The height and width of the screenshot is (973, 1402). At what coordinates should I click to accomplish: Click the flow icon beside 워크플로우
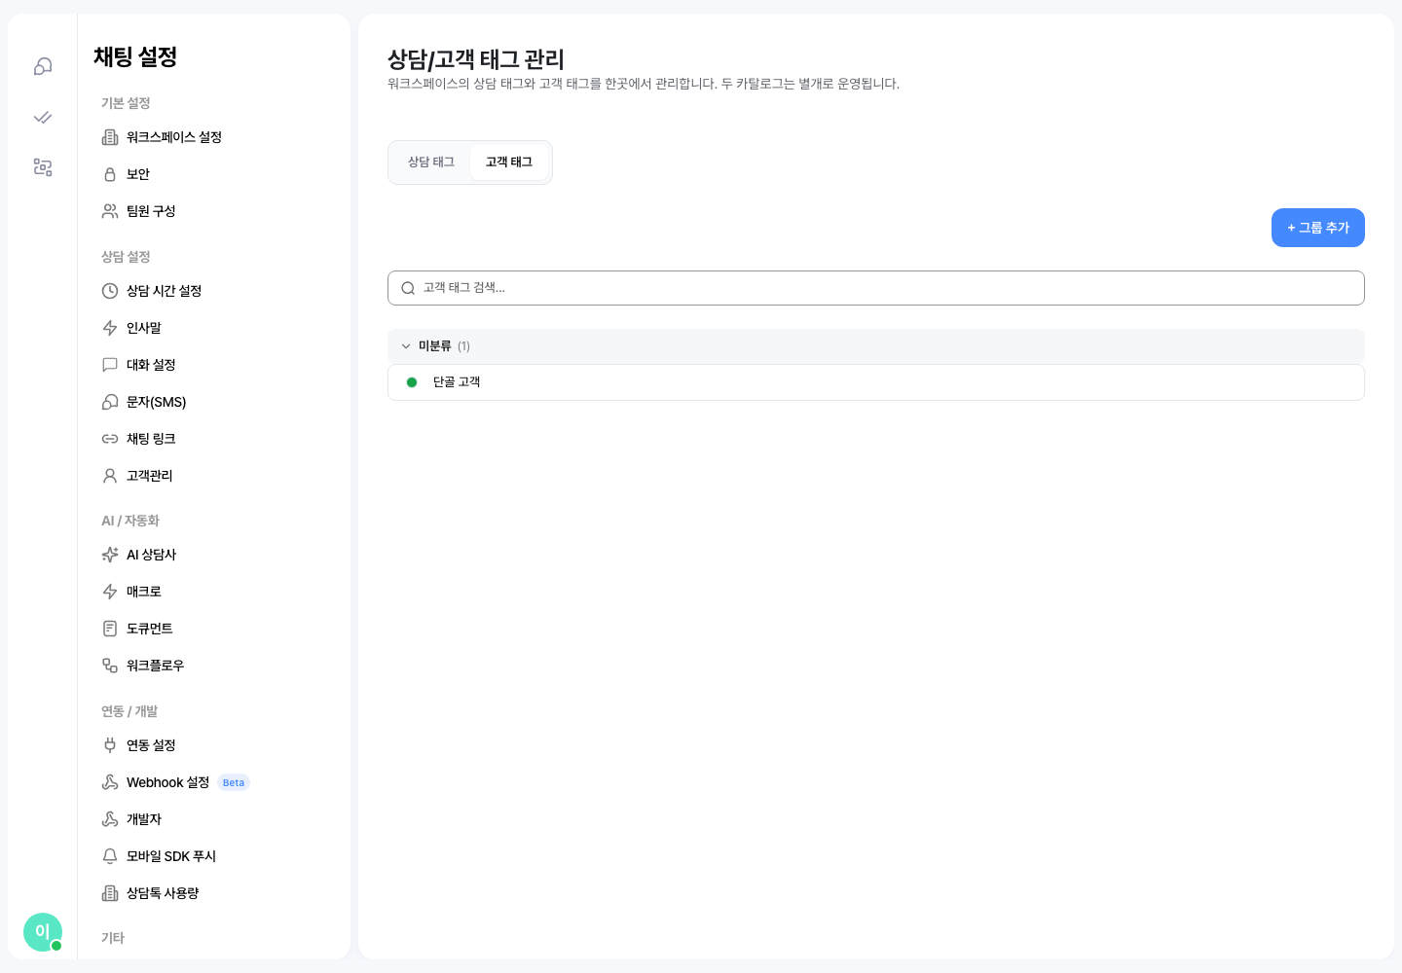(x=110, y=666)
